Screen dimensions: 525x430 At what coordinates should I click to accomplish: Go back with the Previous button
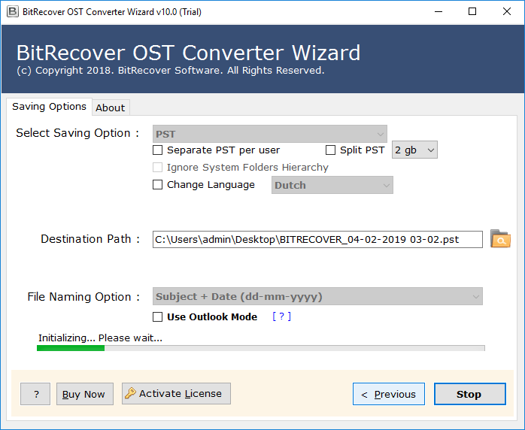click(389, 394)
